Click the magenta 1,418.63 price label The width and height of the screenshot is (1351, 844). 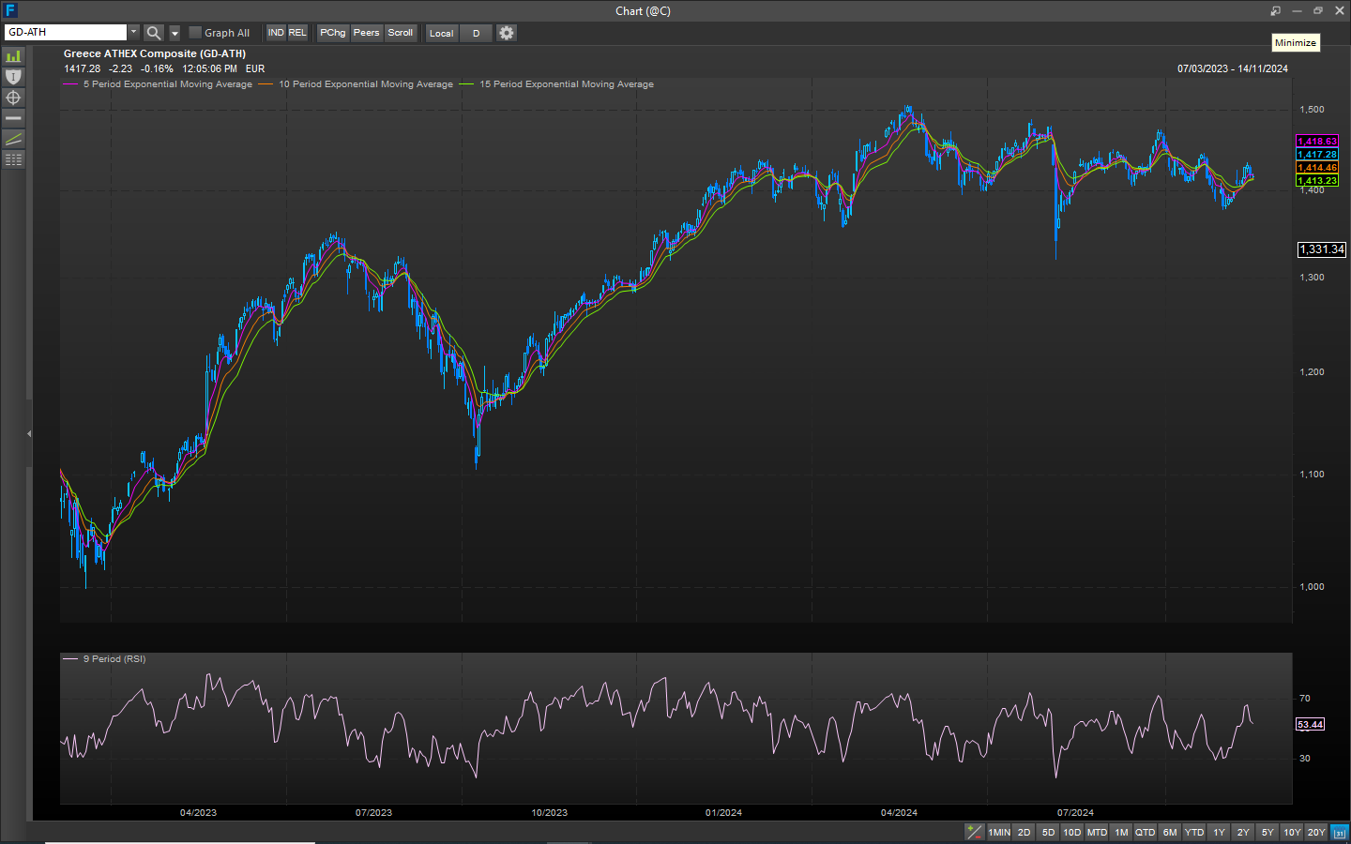tap(1317, 142)
